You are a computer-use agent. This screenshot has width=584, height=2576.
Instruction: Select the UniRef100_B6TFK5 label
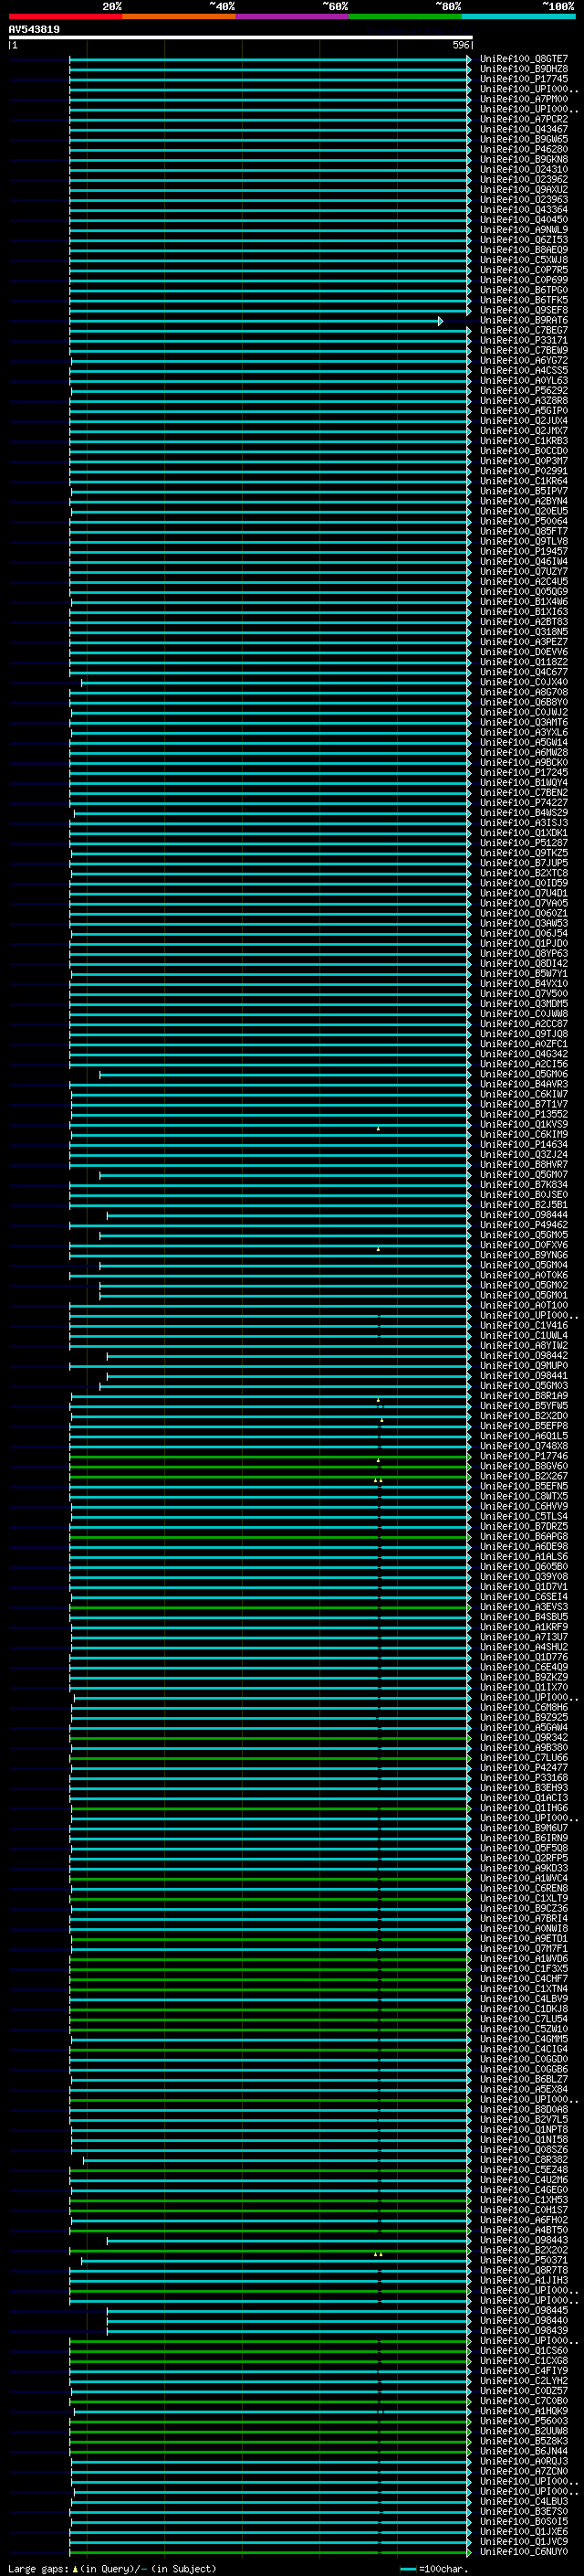click(524, 300)
